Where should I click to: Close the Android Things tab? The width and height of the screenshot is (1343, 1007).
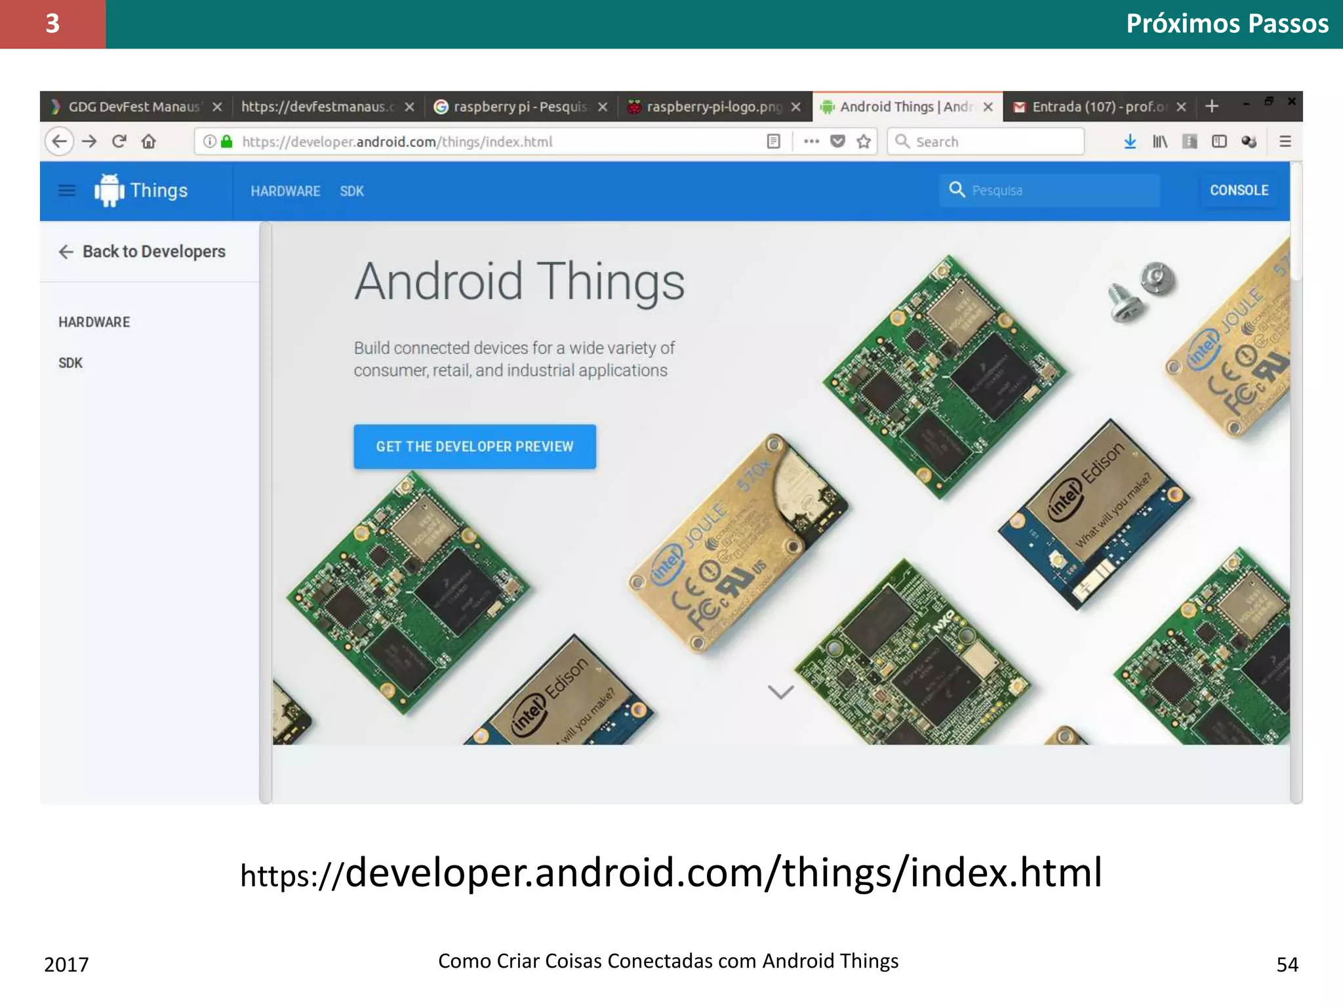coord(988,107)
